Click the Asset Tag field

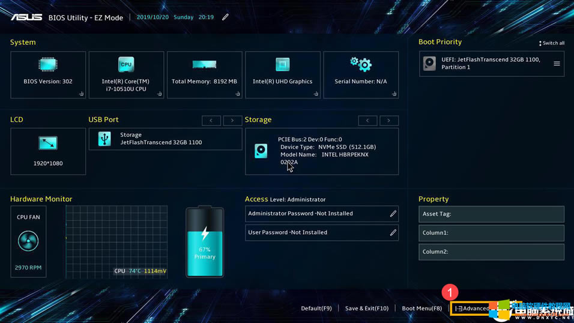coord(491,214)
